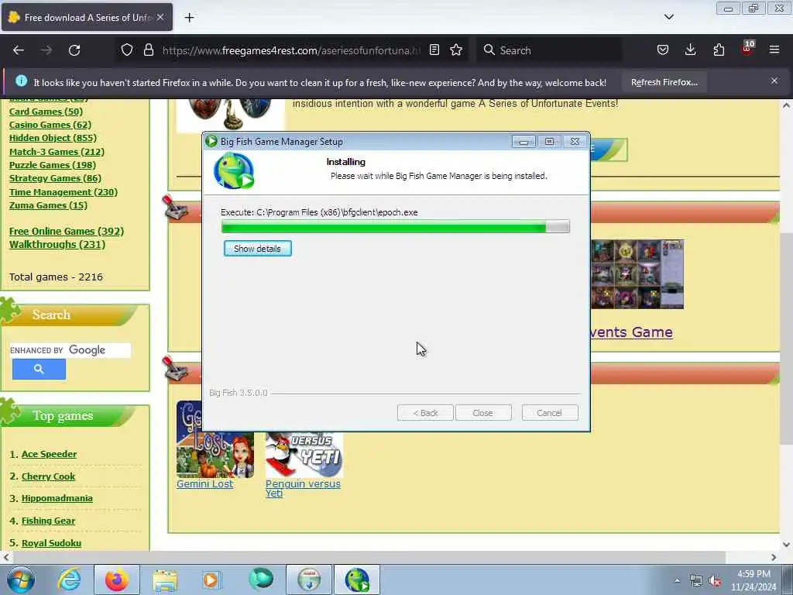Open Ace Speeder top game
The image size is (793, 595).
49,454
